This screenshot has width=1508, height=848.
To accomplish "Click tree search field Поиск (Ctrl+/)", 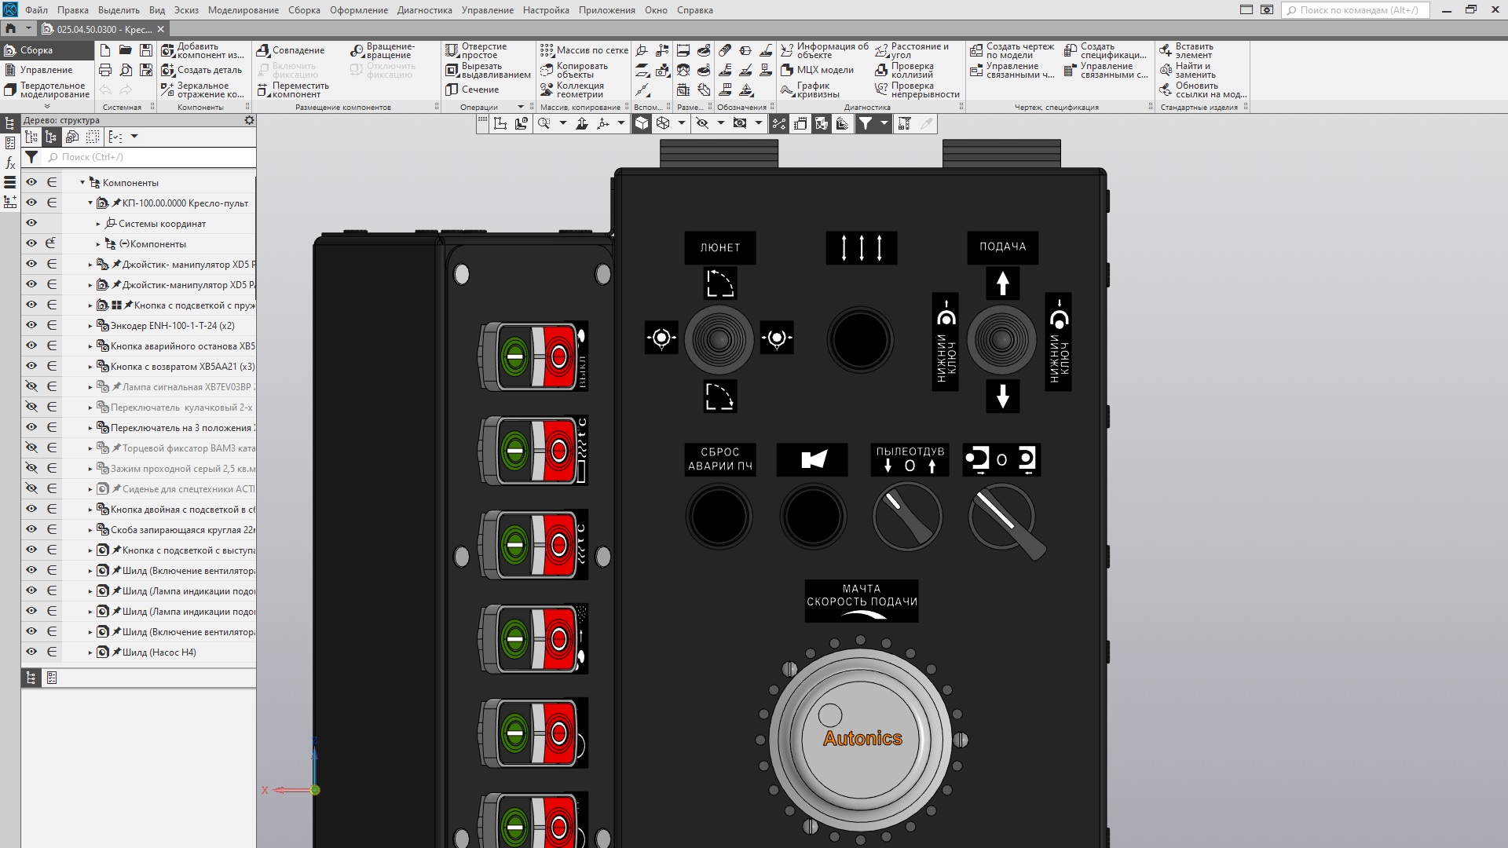I will pyautogui.click(x=149, y=157).
